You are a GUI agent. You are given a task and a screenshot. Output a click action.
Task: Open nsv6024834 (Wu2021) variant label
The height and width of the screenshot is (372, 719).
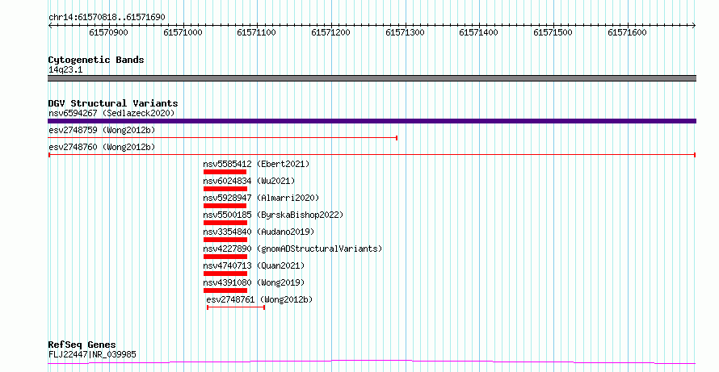click(x=249, y=181)
